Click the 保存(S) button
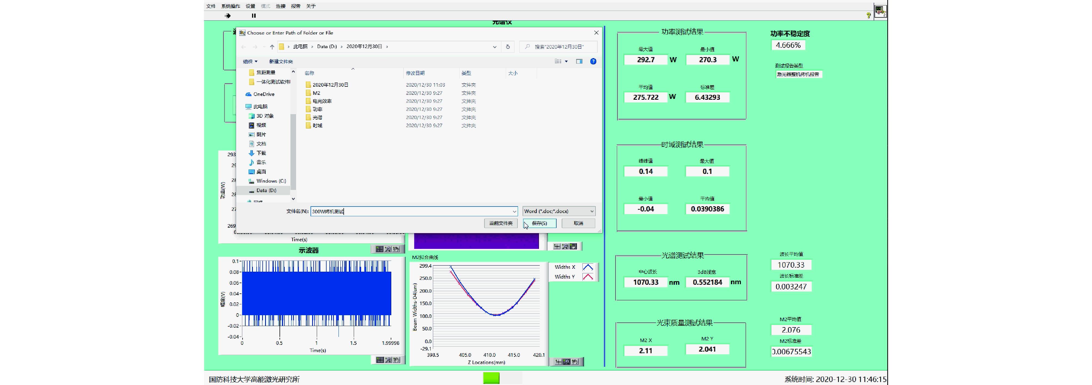 tap(539, 223)
